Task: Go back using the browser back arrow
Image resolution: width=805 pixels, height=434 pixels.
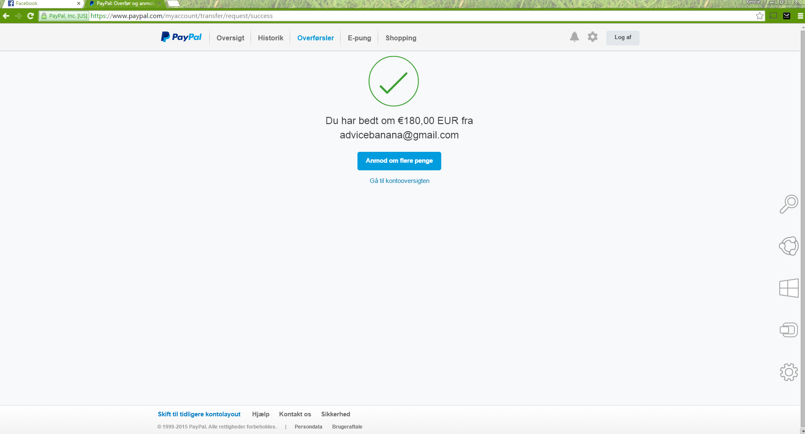Action: [6, 16]
